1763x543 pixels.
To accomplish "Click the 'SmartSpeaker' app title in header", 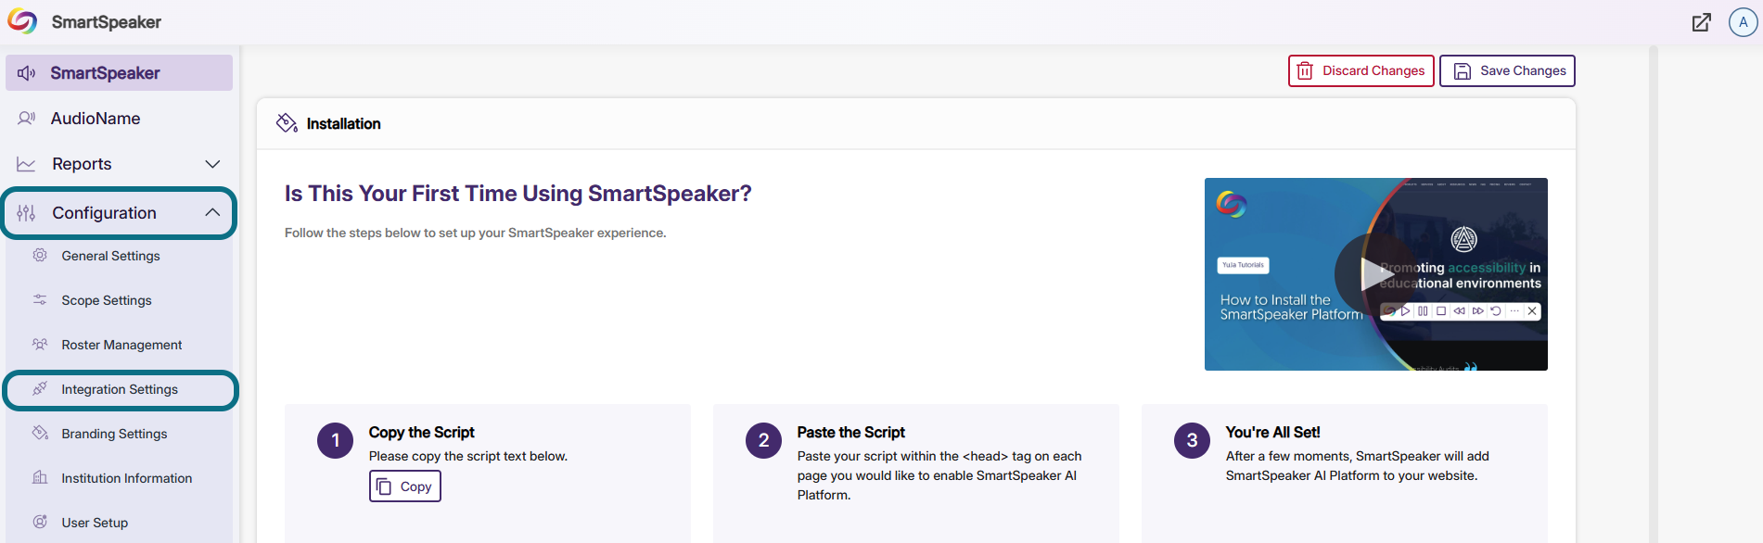I will tap(107, 22).
